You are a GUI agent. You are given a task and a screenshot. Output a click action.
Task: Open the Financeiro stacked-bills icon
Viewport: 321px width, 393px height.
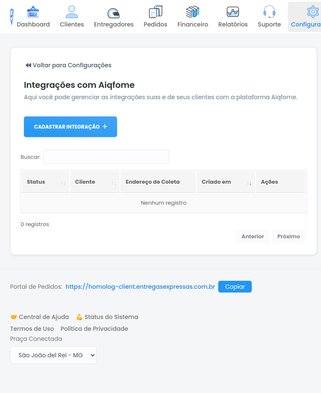pyautogui.click(x=193, y=11)
